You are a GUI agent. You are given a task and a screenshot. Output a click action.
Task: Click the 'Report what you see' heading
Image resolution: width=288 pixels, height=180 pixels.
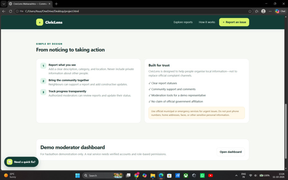tap(62, 65)
